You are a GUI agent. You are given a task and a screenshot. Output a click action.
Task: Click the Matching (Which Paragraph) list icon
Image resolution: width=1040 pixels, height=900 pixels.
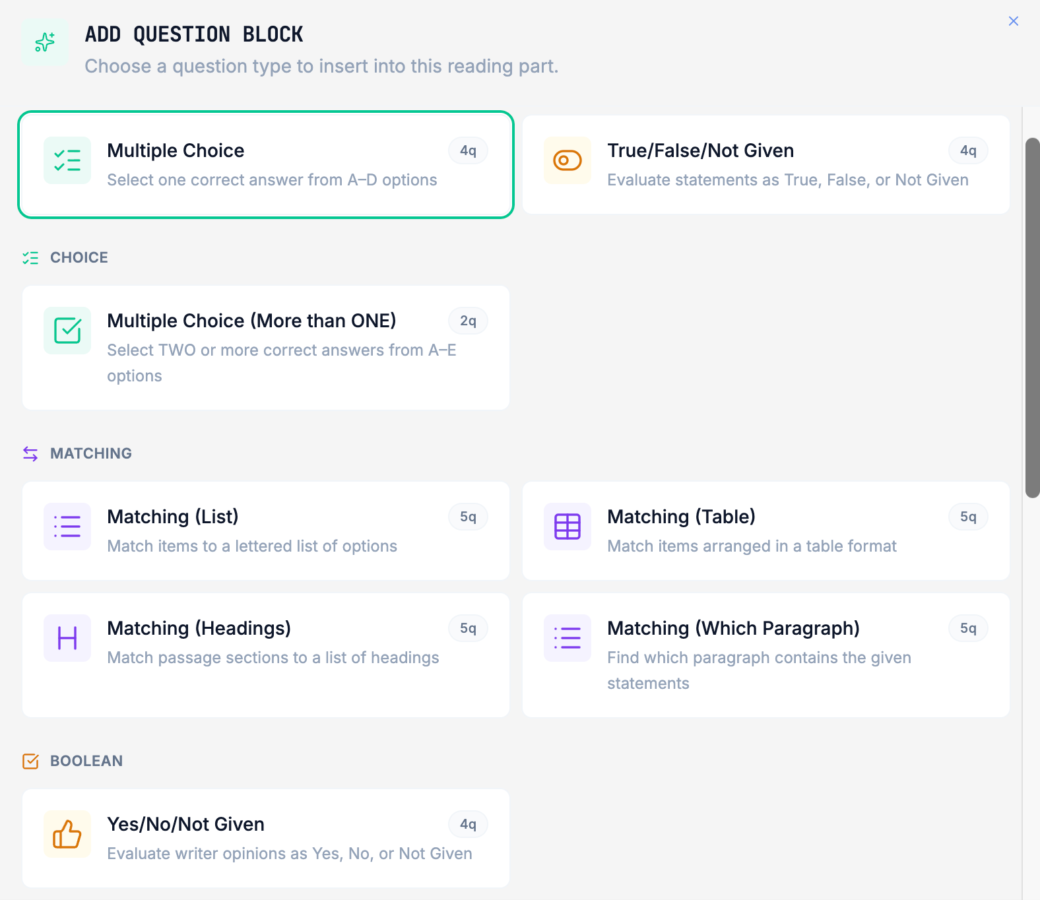[568, 638]
